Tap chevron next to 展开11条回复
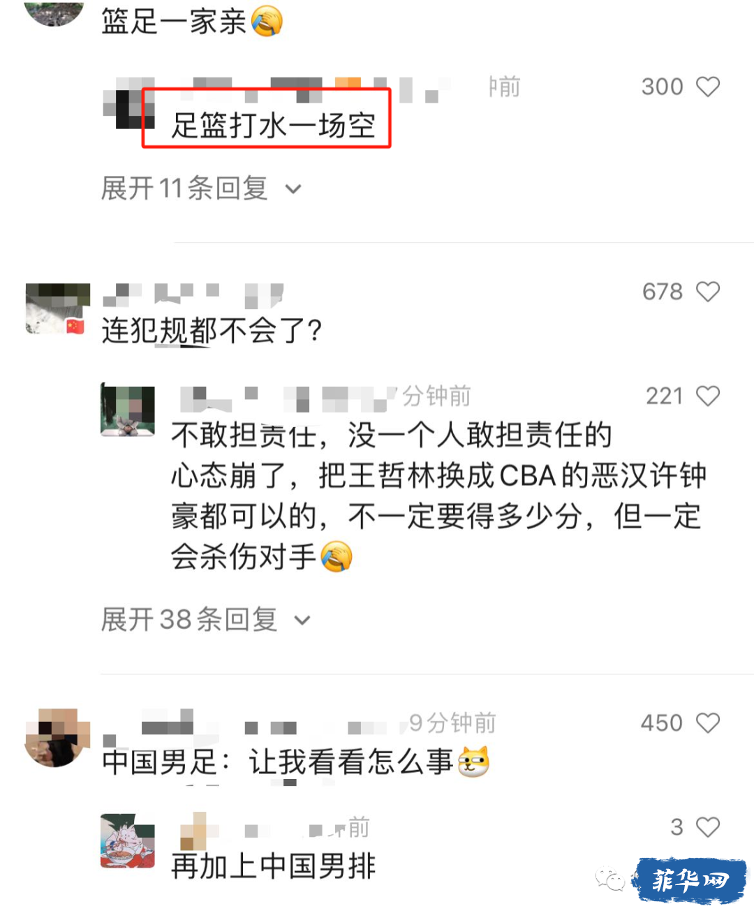 (294, 189)
